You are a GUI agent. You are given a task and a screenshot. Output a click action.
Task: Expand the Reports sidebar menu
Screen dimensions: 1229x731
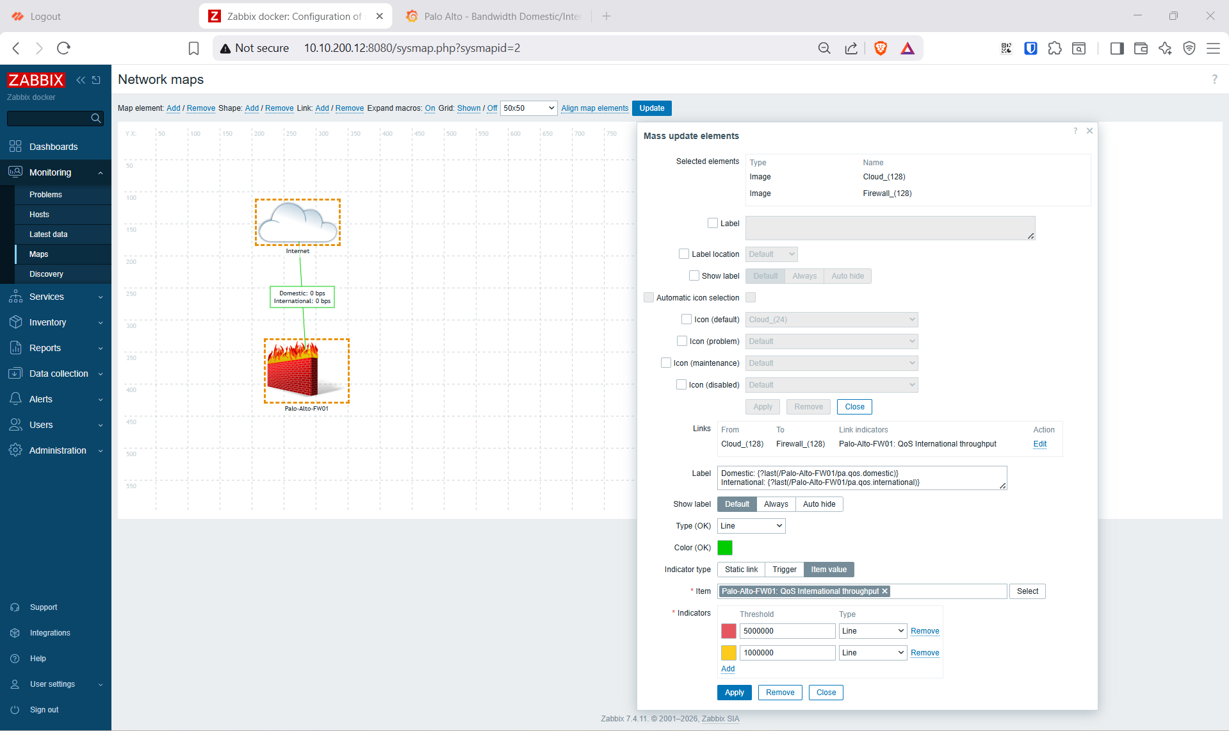[x=56, y=348]
